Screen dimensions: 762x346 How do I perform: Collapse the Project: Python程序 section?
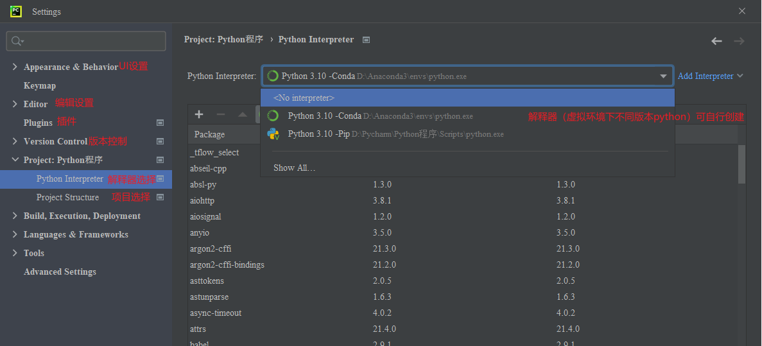15,160
